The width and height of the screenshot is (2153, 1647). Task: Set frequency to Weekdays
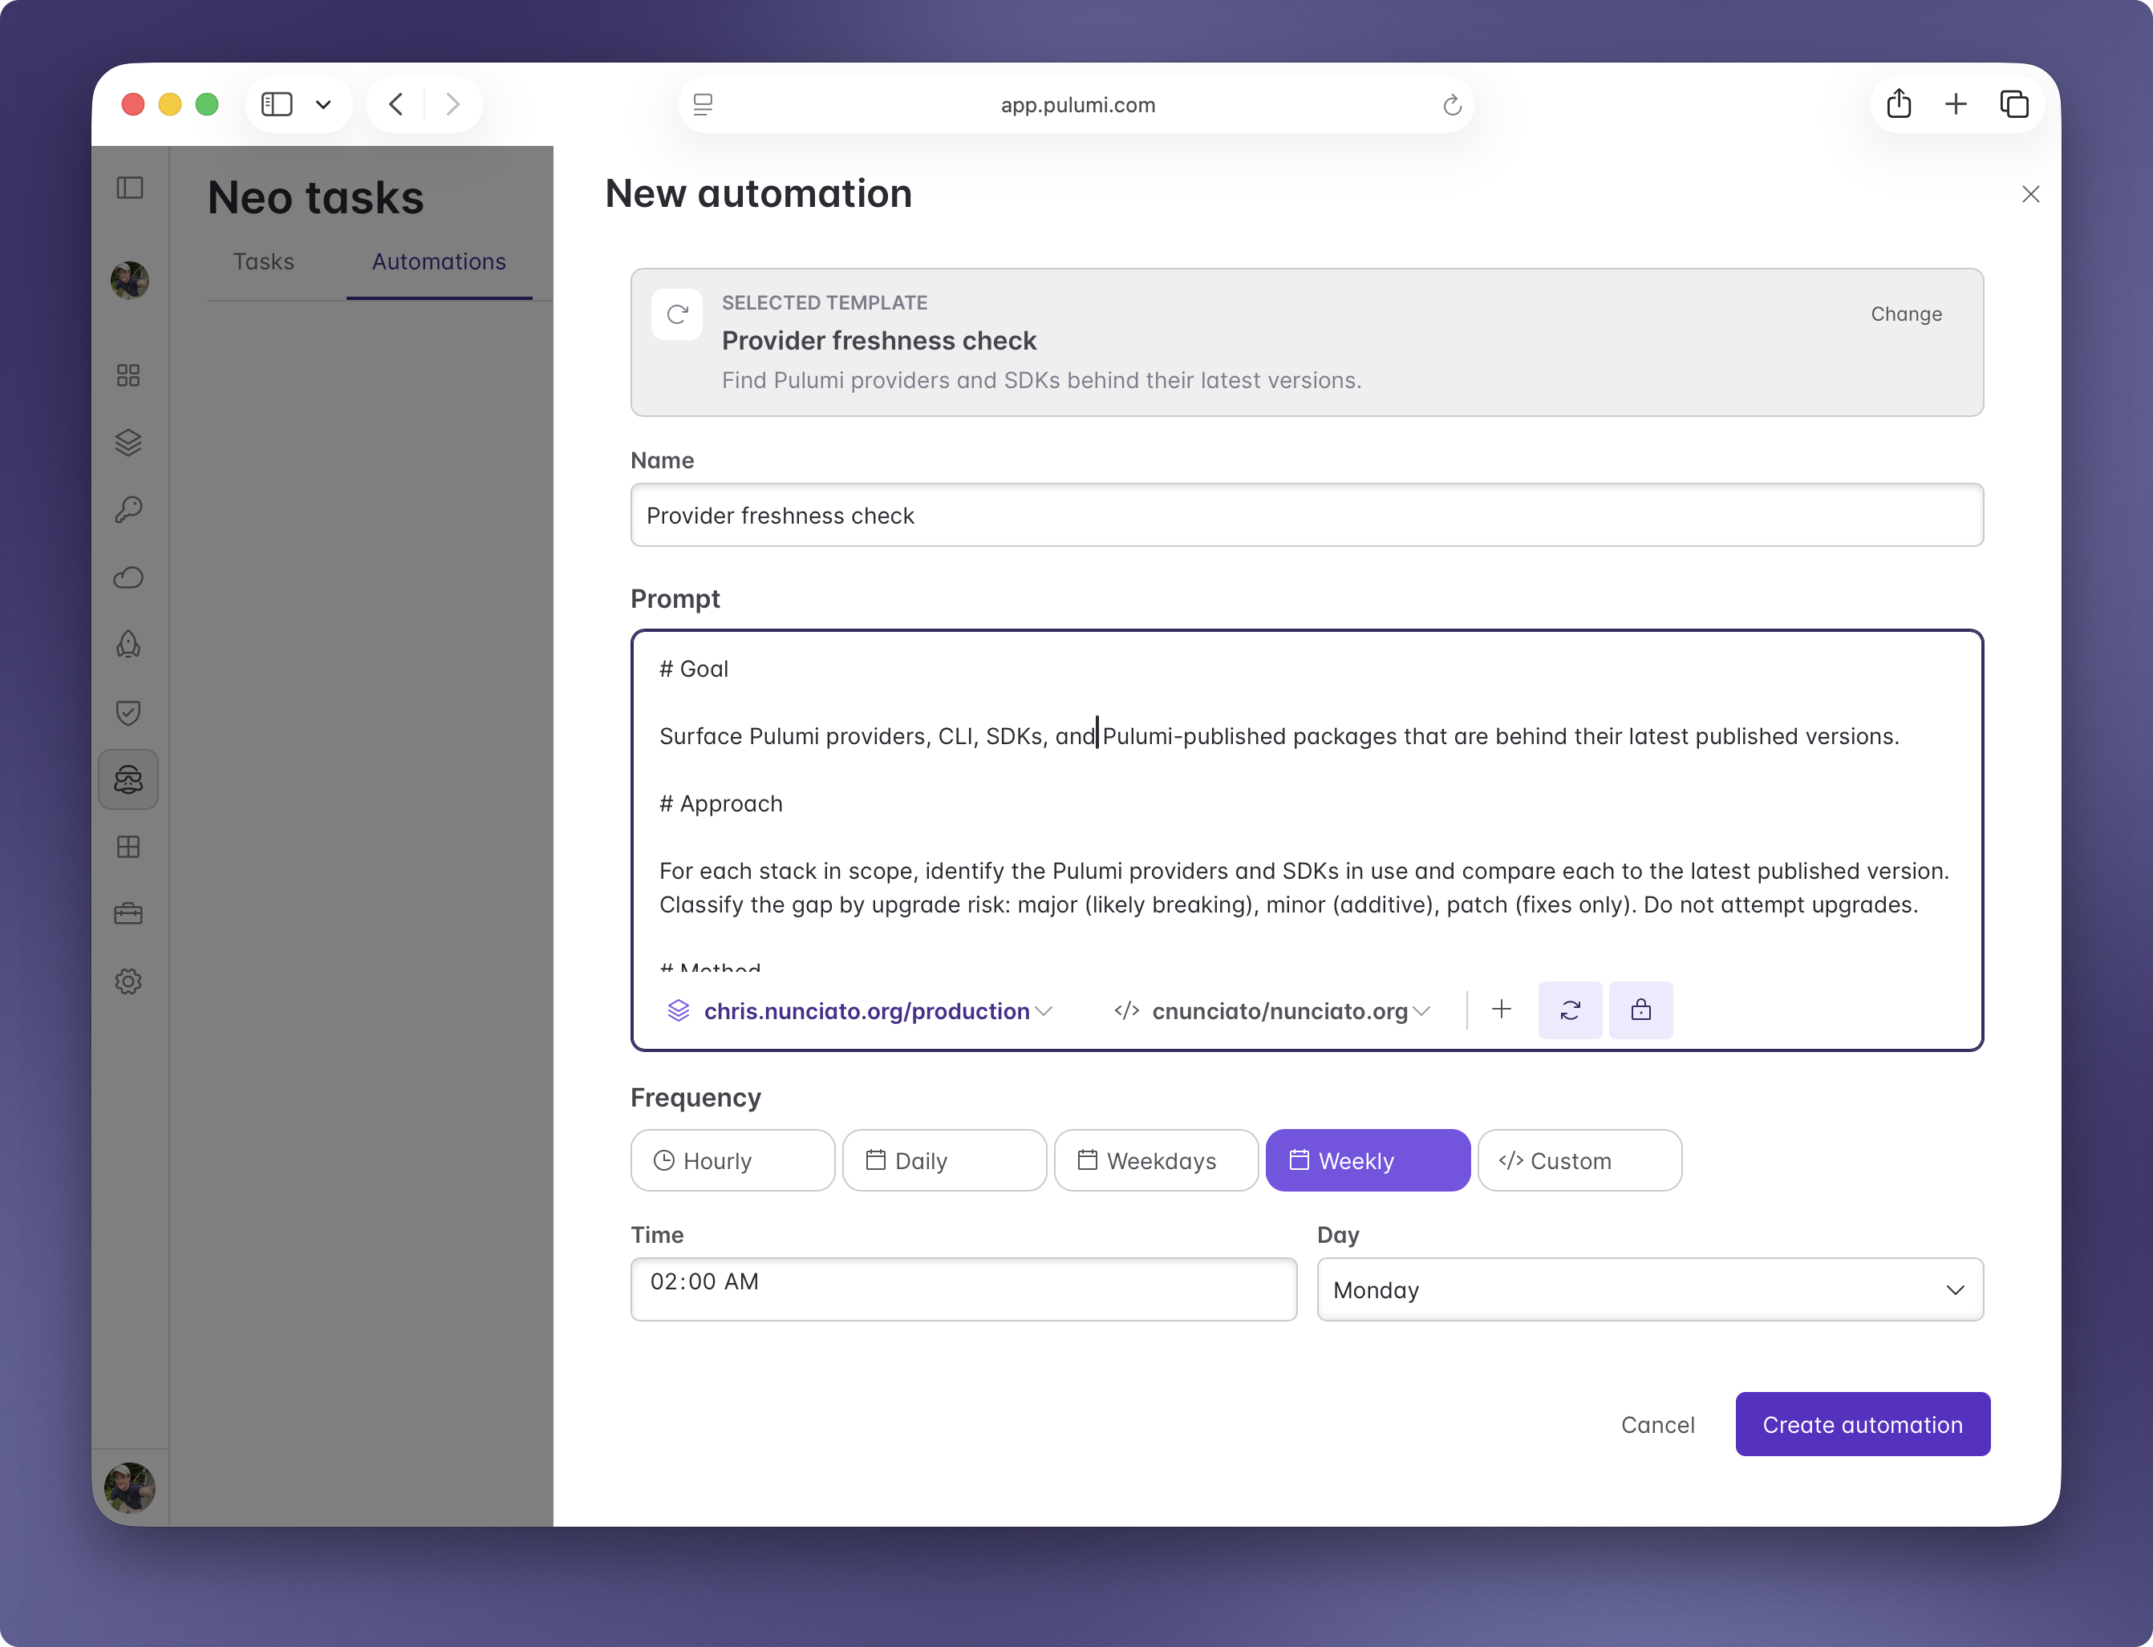click(1157, 1161)
